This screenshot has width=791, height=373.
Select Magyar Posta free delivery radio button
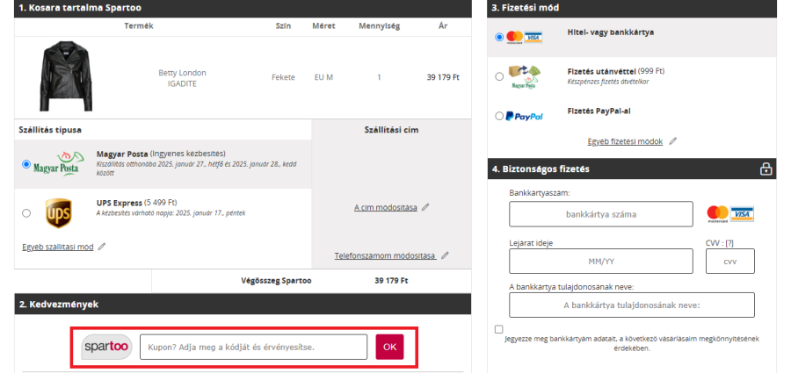pos(26,164)
